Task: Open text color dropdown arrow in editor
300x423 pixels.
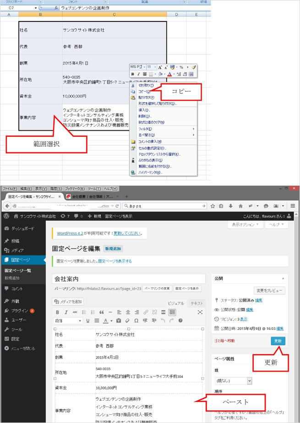Action: 111,321
